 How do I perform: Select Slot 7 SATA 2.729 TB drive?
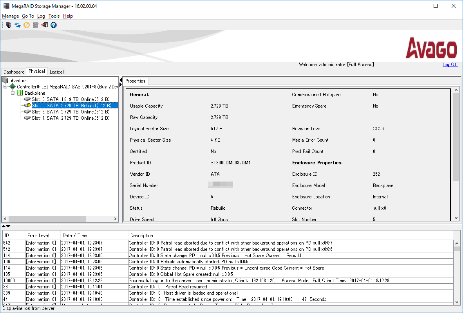click(71, 118)
